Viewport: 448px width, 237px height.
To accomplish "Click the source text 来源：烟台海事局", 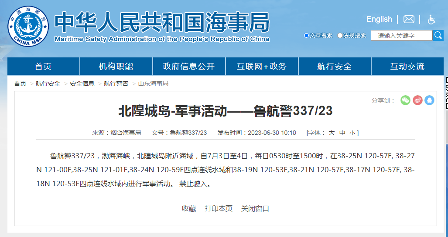I will [116, 133].
